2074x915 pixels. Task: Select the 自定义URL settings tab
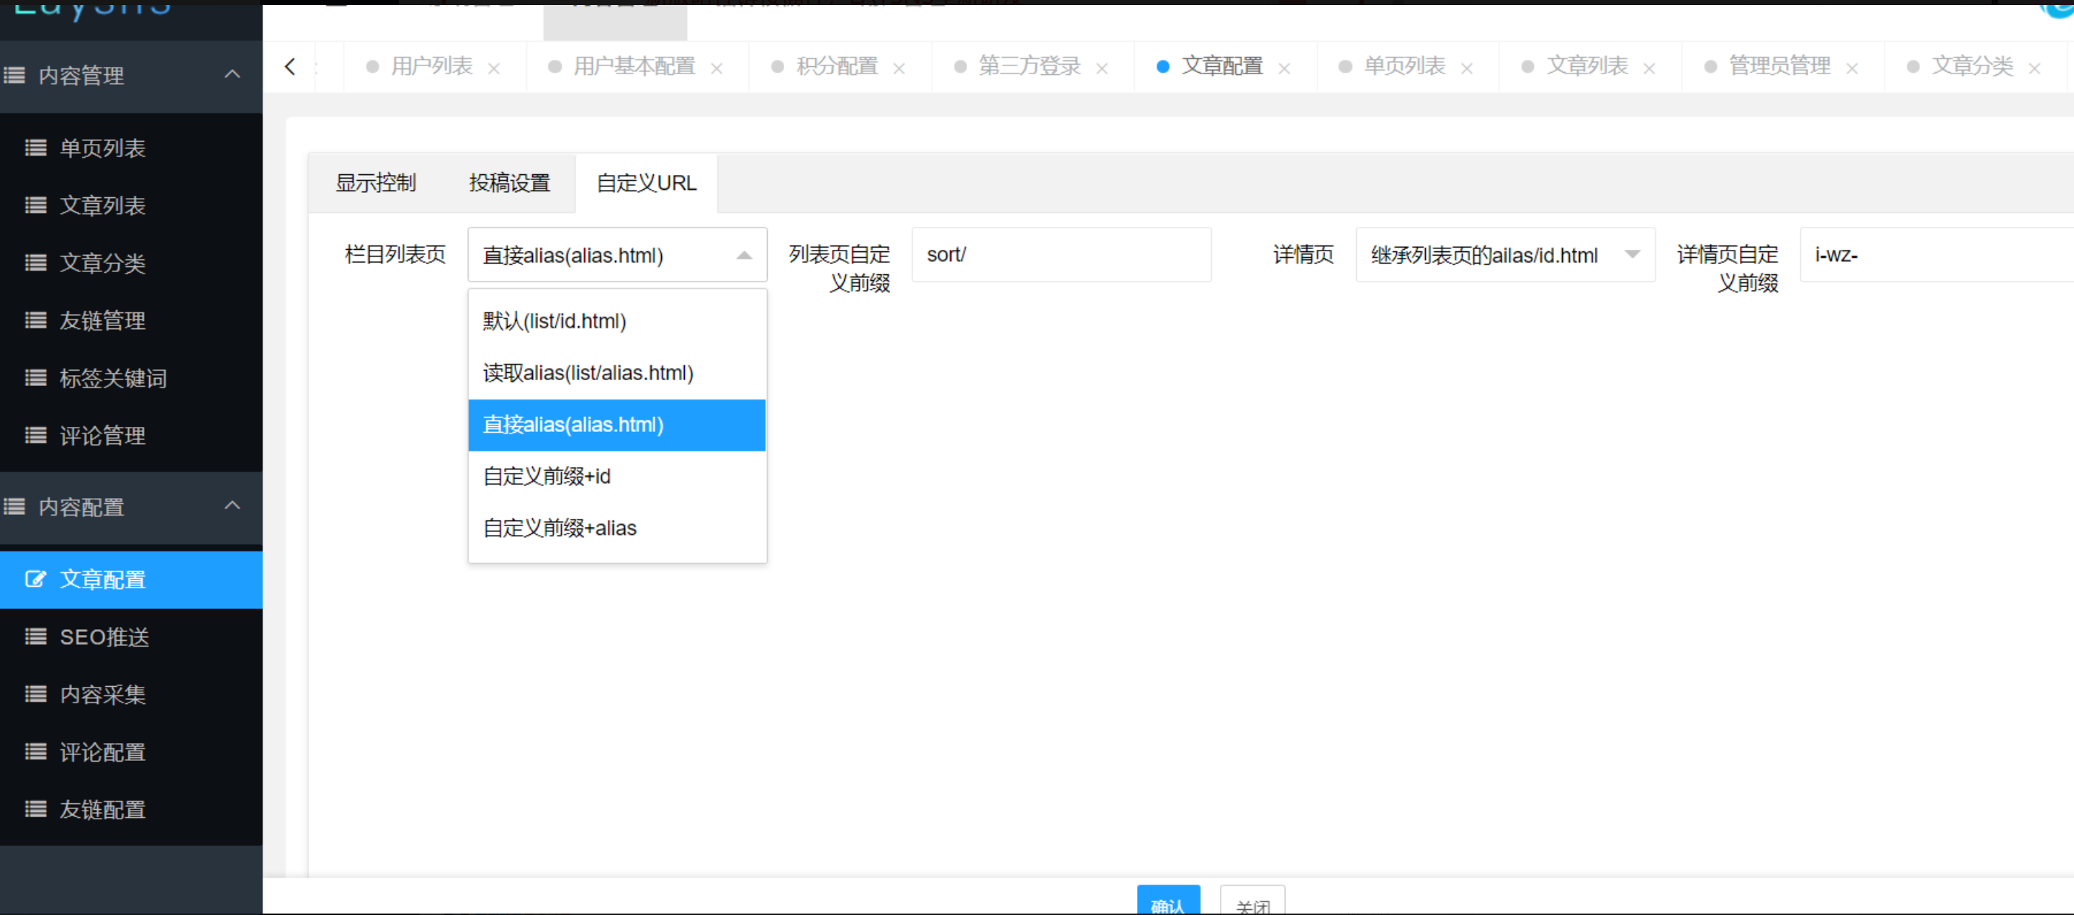pyautogui.click(x=647, y=184)
